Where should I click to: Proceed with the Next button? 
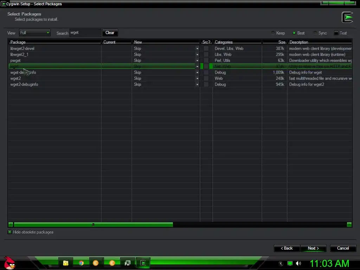(313, 248)
